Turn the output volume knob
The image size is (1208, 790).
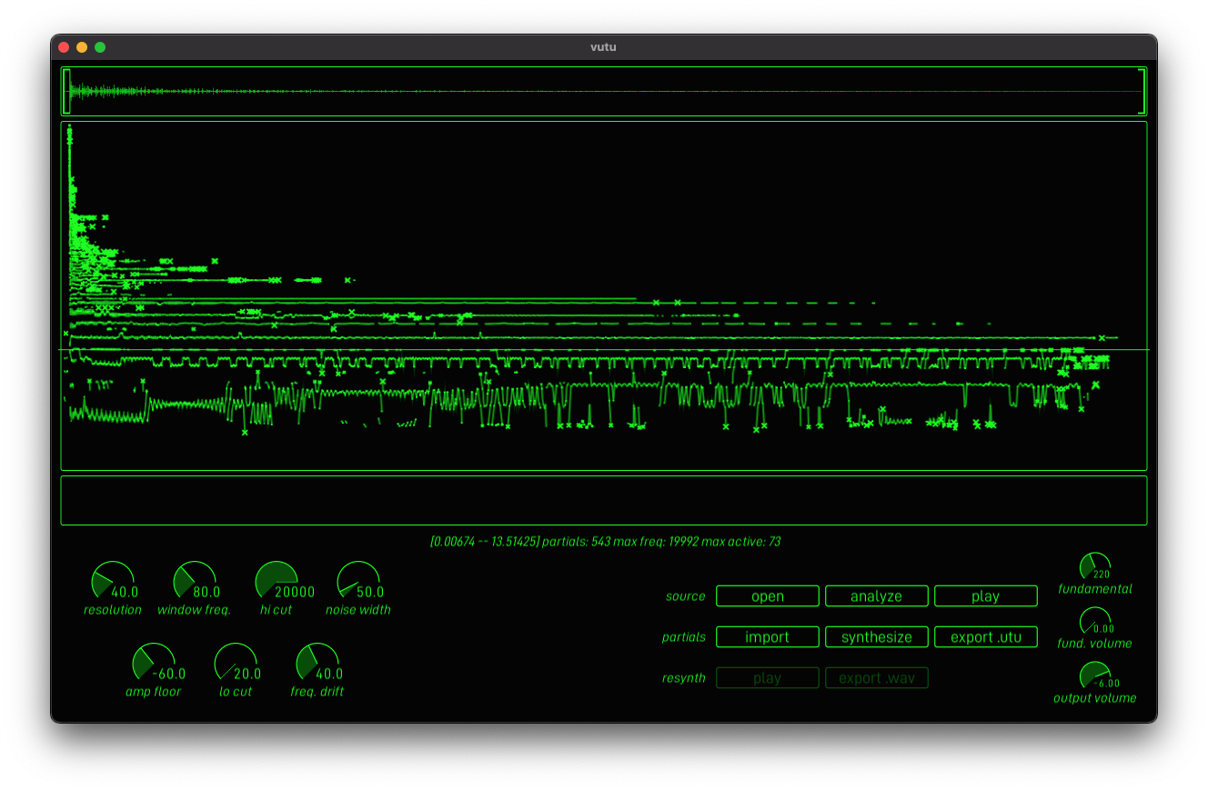point(1095,674)
